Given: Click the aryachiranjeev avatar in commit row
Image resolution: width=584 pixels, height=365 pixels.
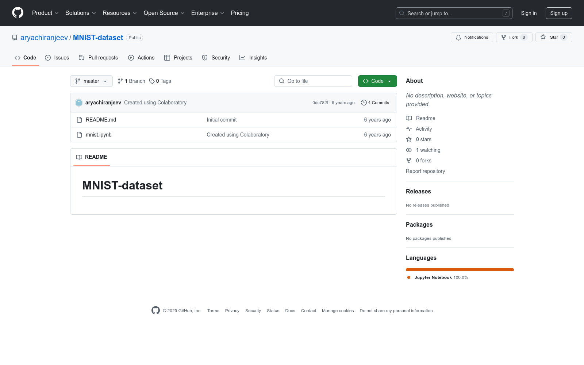Looking at the screenshot, I should [x=79, y=103].
